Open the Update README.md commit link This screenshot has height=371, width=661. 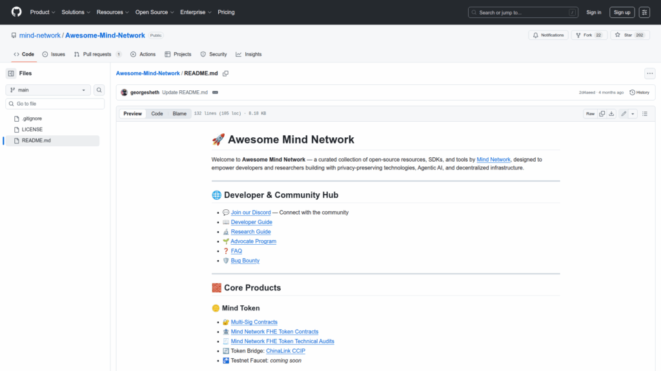coord(185,93)
